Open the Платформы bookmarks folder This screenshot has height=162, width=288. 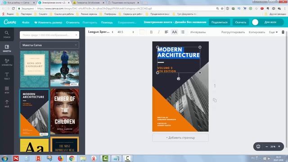[x=108, y=14]
